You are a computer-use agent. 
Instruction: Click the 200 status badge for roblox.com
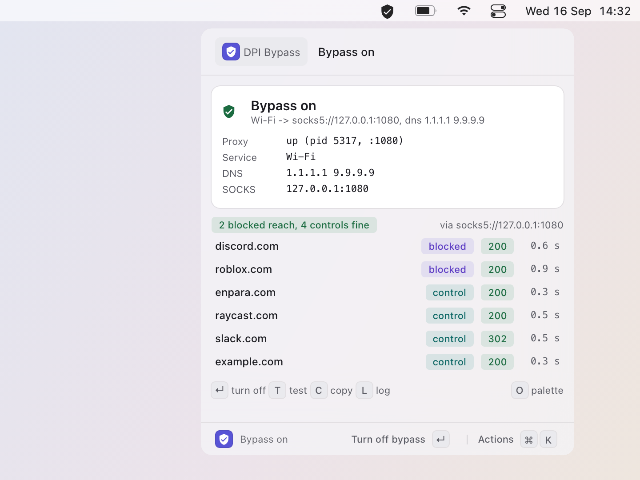(497, 269)
